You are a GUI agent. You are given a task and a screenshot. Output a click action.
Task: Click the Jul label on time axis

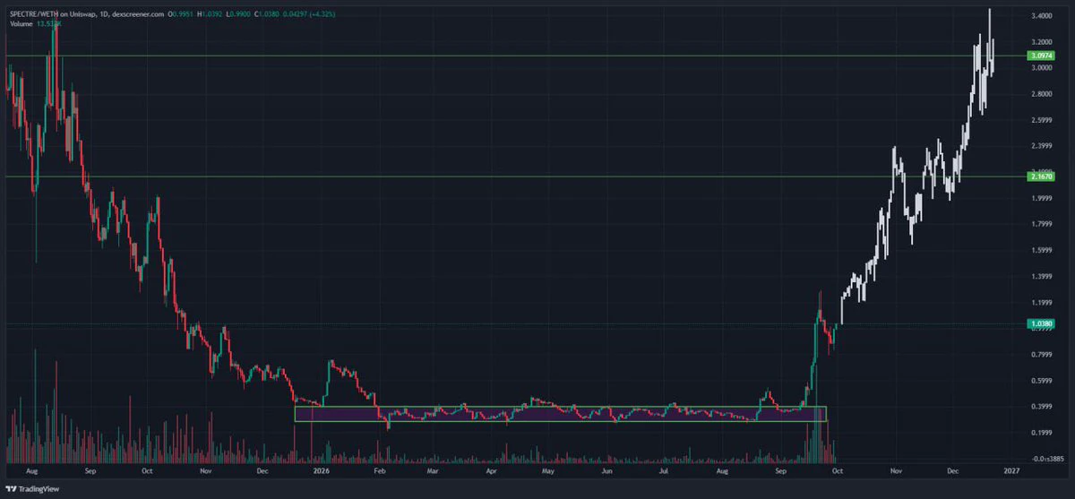pos(664,469)
